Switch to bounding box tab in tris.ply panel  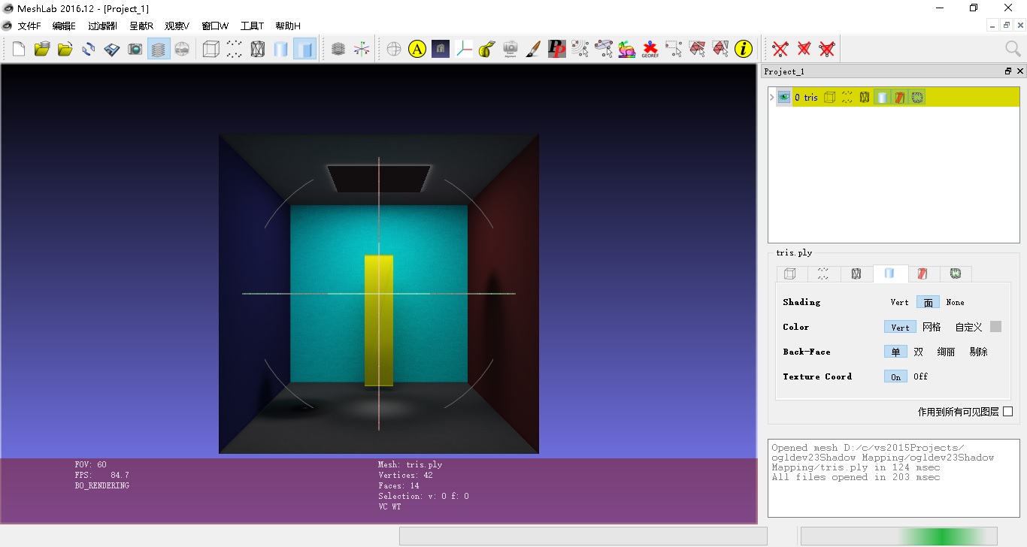[791, 274]
